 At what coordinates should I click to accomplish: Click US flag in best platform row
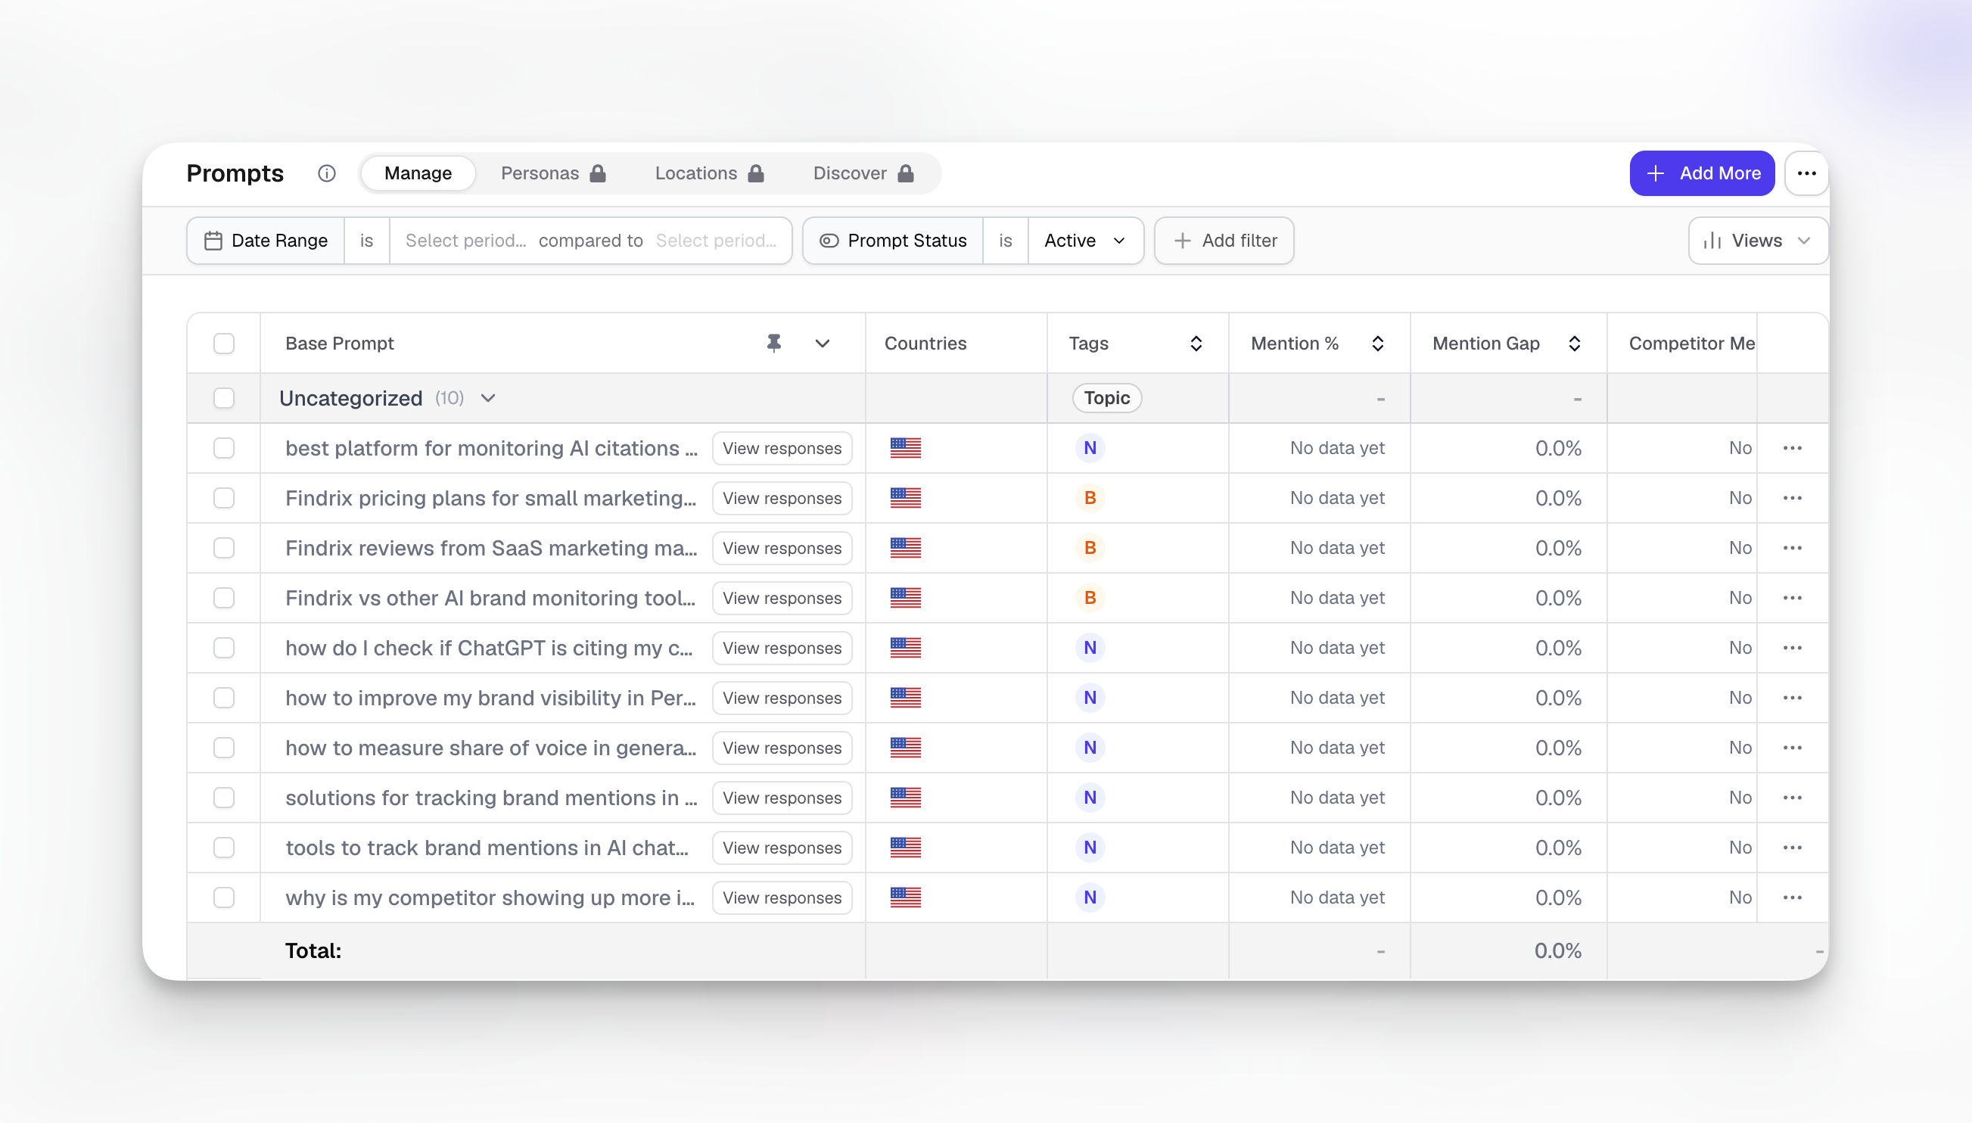point(905,448)
